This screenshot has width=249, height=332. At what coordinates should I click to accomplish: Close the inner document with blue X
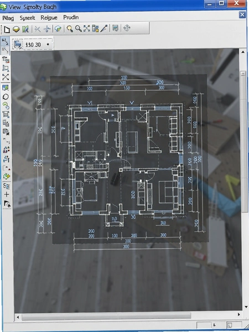[x=242, y=14]
